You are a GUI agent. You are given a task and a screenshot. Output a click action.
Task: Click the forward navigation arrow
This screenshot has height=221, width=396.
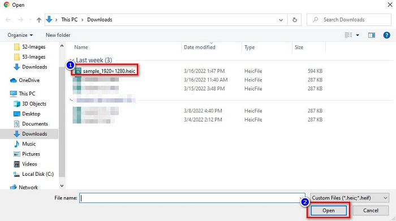(x=20, y=20)
